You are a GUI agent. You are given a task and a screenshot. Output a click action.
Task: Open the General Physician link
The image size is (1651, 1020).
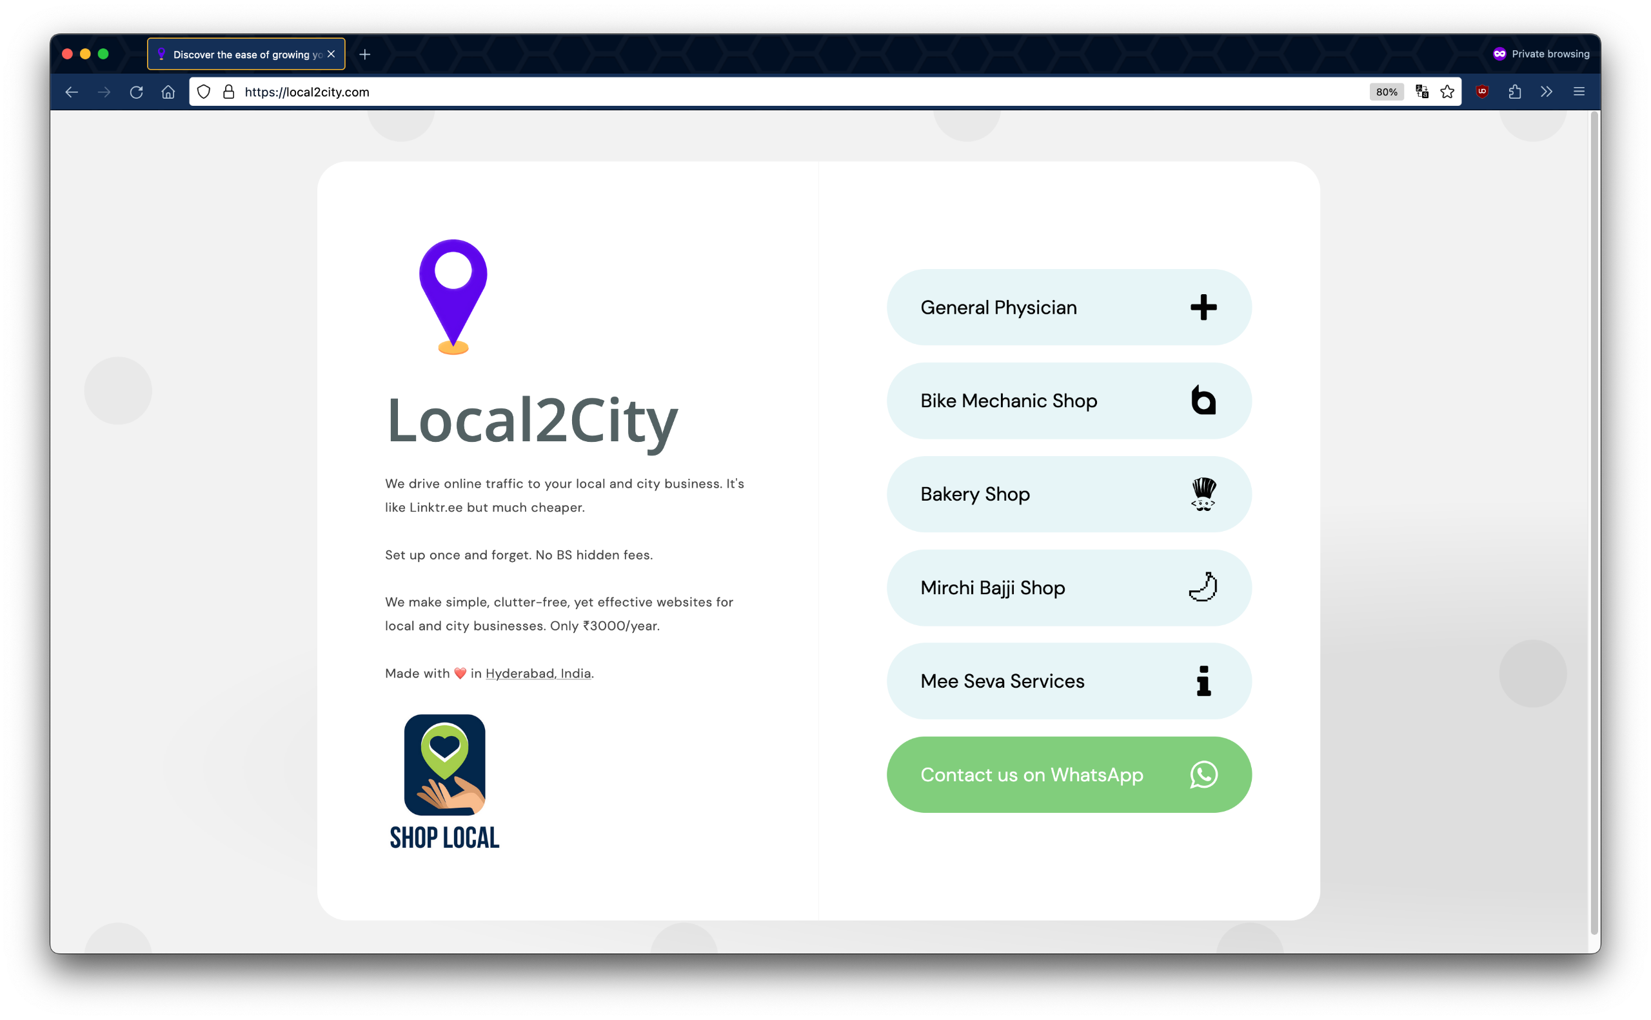point(1069,308)
